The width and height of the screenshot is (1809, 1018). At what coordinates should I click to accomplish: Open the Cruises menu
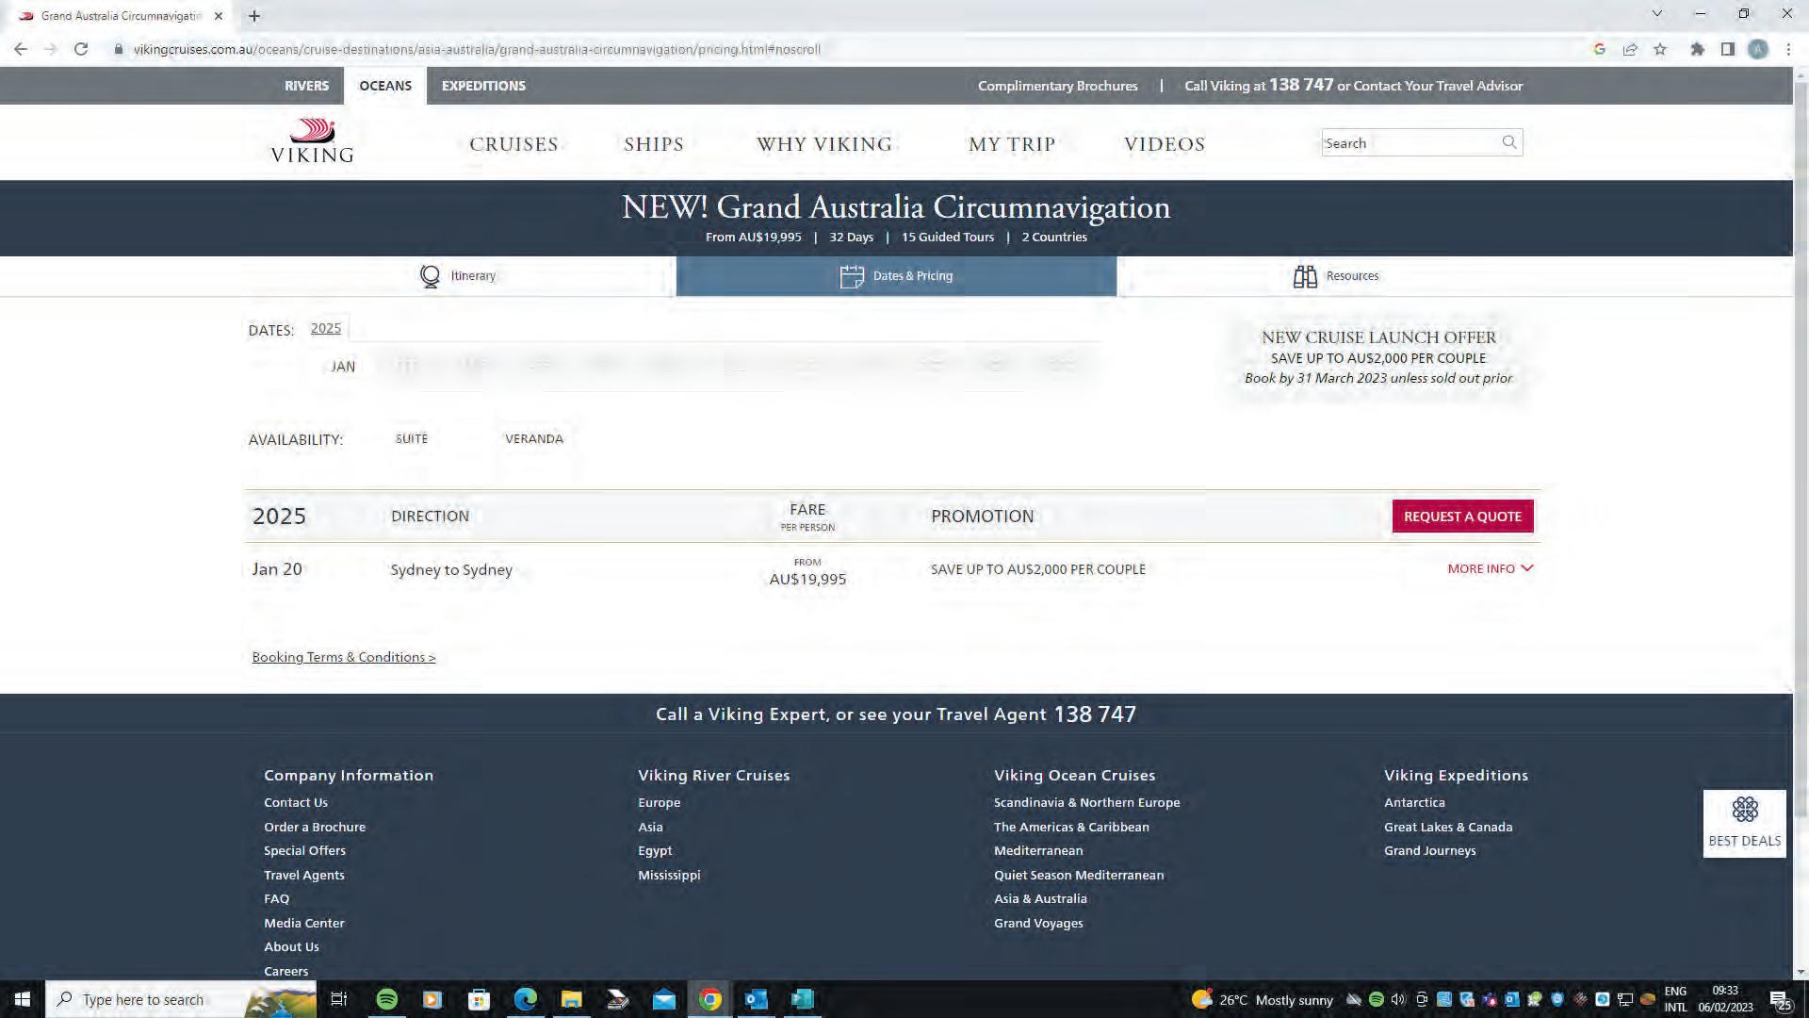click(x=513, y=144)
